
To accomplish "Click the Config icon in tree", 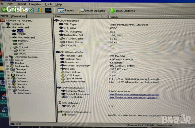I will (14, 87).
